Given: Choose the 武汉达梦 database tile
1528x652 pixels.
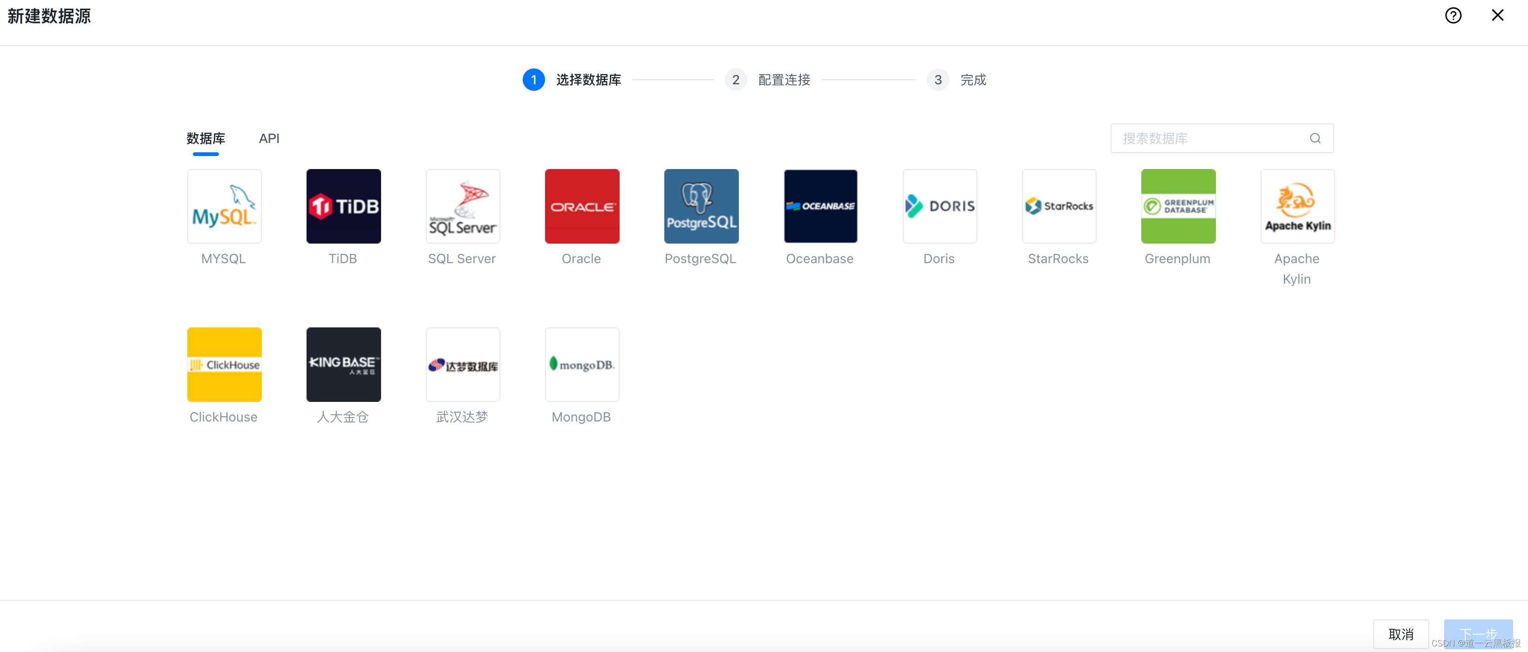Looking at the screenshot, I should tap(463, 365).
